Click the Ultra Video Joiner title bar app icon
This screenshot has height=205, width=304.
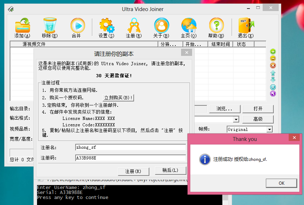pyautogui.click(x=11, y=9)
